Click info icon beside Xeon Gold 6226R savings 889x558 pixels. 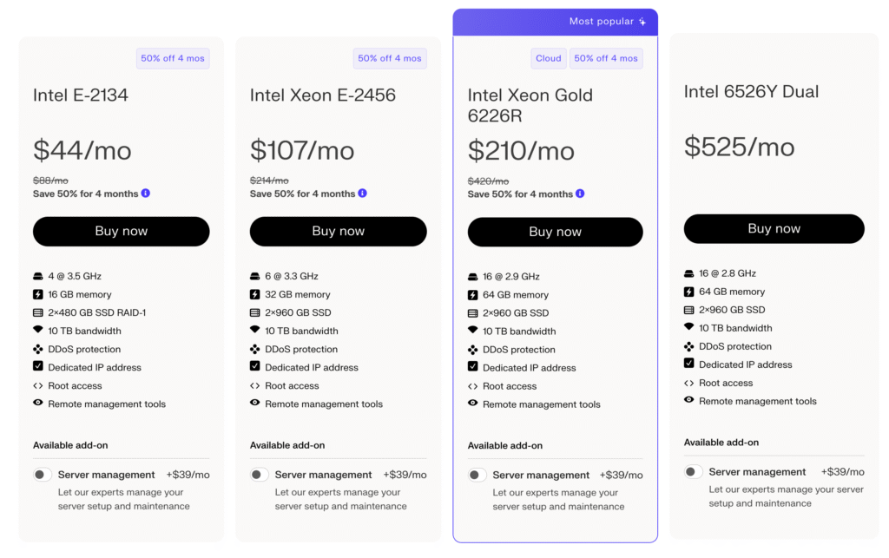click(580, 194)
